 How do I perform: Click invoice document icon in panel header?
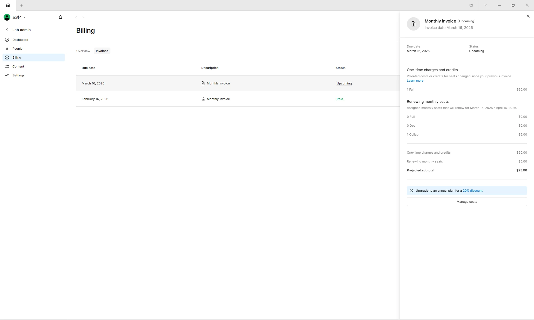tap(413, 24)
